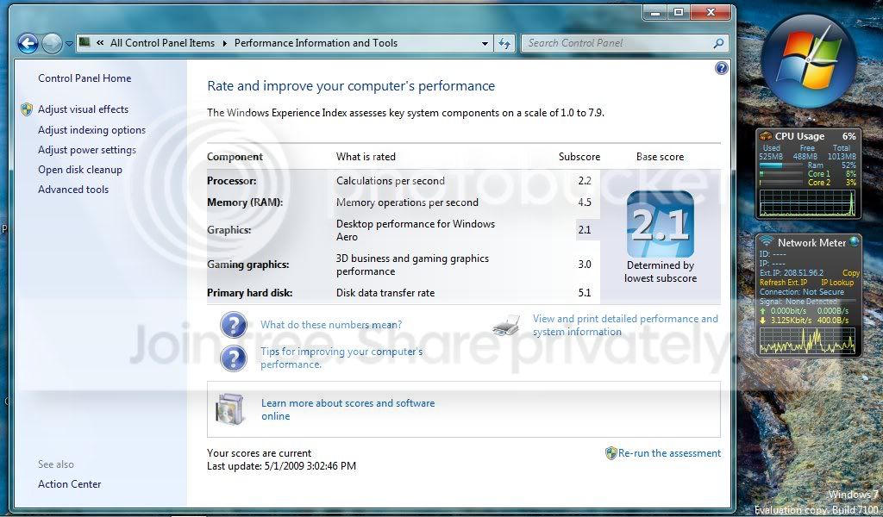Screen dimensions: 883x517
Task: Click the Core 1 usage bar
Action: 780,174
